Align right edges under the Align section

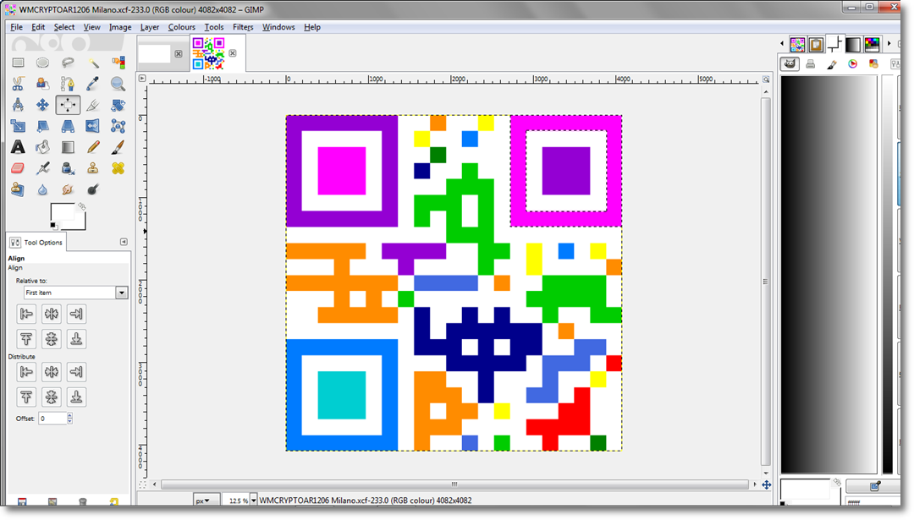coord(76,314)
